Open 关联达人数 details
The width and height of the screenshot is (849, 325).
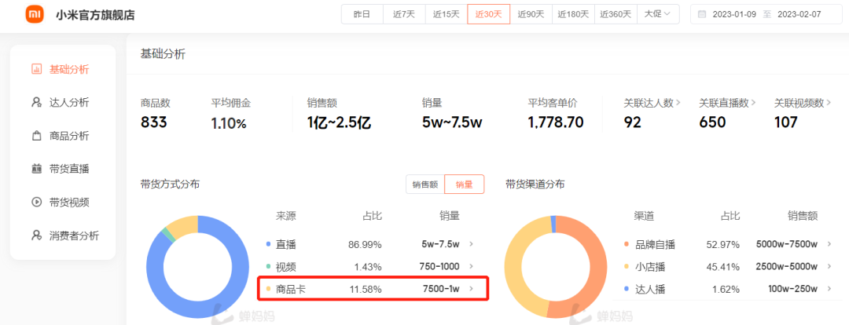[x=652, y=102]
